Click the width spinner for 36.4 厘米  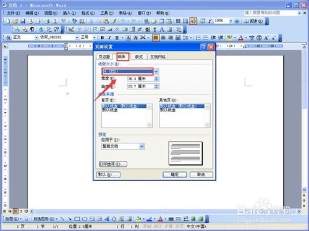156,79
